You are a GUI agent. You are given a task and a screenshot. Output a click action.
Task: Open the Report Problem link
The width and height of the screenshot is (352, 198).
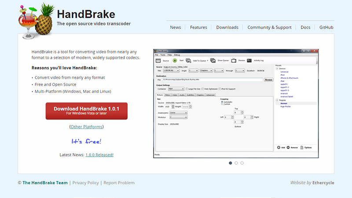pyautogui.click(x=119, y=183)
